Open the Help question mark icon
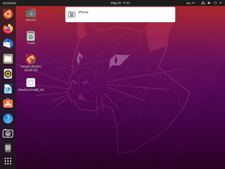Viewport: 225px width, 169px height. tap(8, 118)
